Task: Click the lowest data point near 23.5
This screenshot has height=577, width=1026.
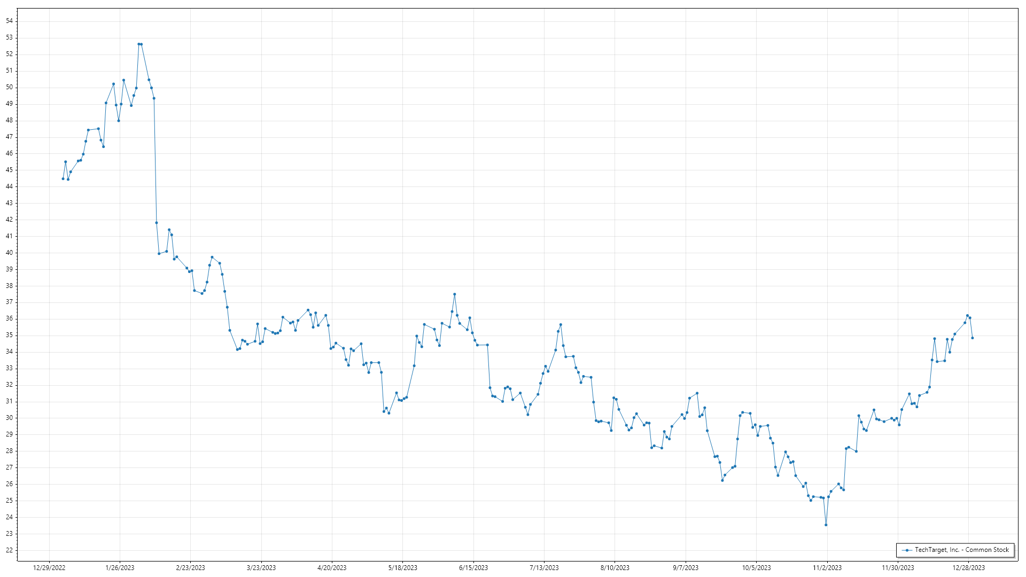Action: 826,525
